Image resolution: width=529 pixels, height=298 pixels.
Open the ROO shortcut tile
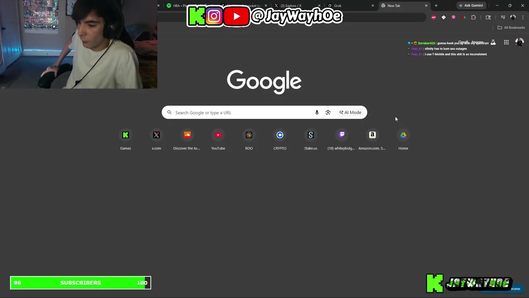pos(249,140)
